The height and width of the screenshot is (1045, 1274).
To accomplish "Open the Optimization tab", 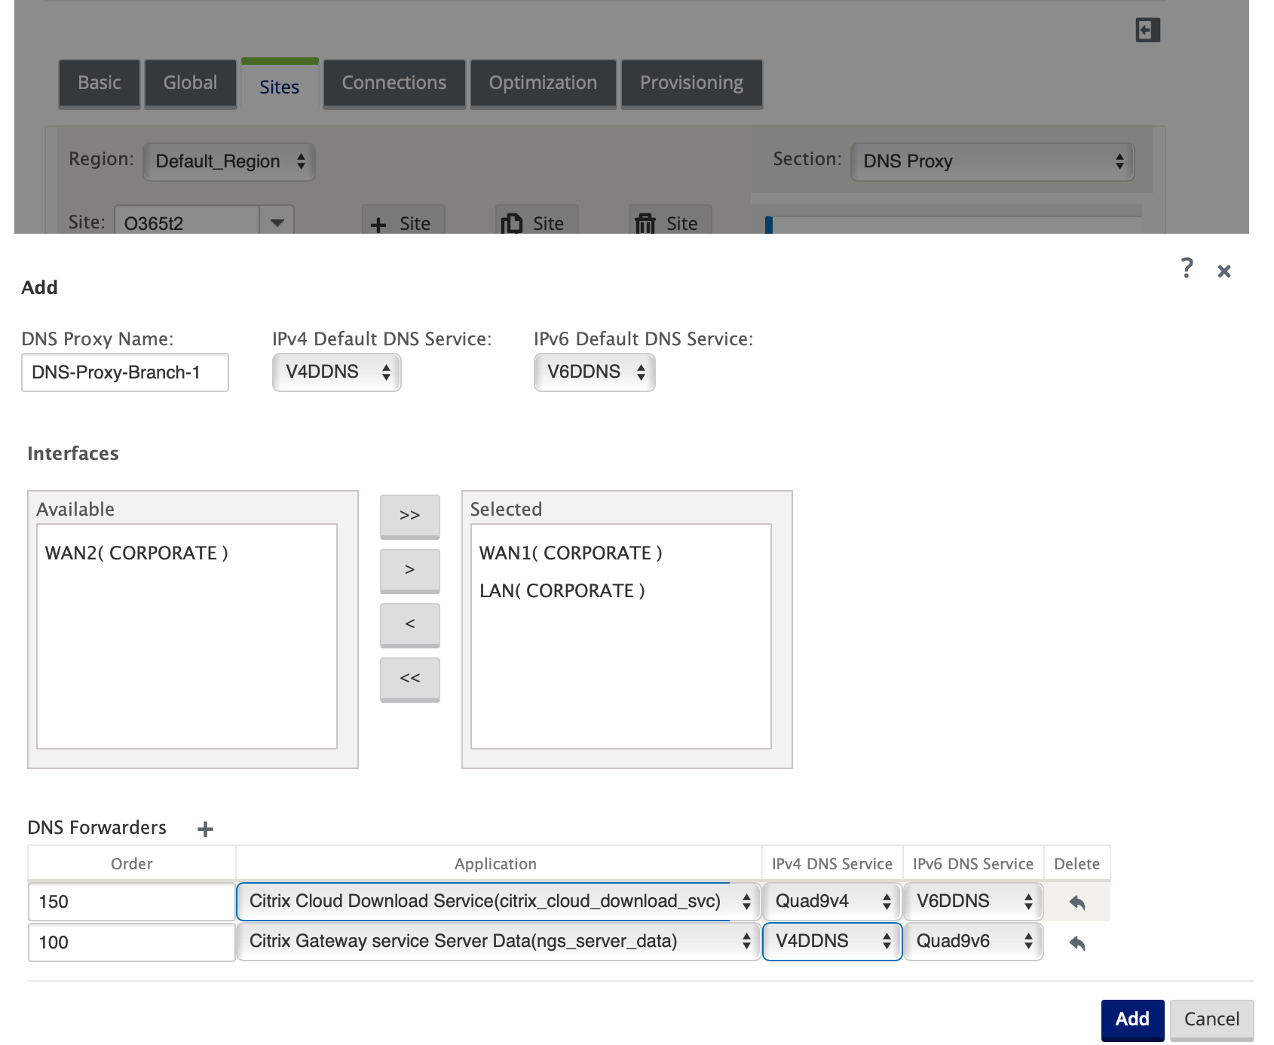I will 543,84.
